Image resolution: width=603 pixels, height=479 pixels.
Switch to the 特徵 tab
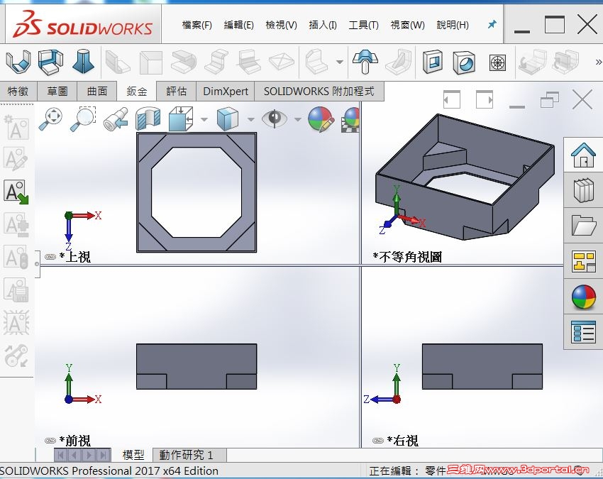click(x=18, y=91)
